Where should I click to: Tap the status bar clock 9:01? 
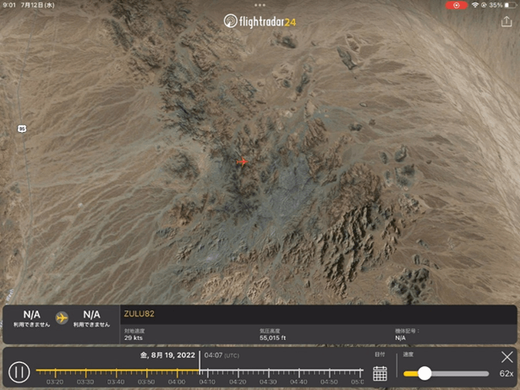tap(9, 5)
